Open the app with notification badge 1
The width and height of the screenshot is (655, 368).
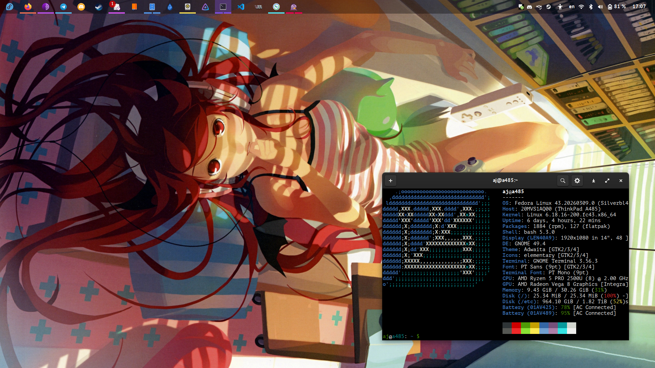click(x=116, y=7)
